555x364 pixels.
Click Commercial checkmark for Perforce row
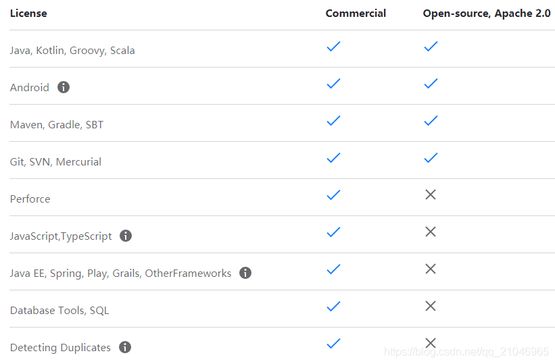(333, 195)
